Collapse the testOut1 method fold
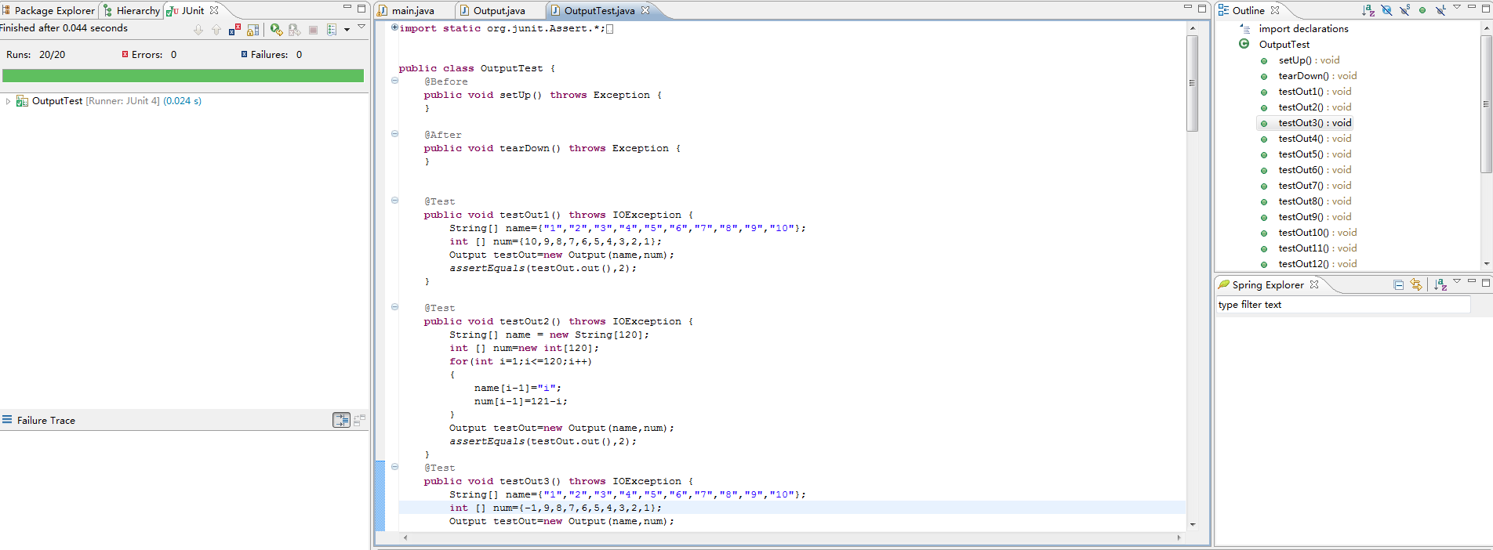 pyautogui.click(x=394, y=201)
